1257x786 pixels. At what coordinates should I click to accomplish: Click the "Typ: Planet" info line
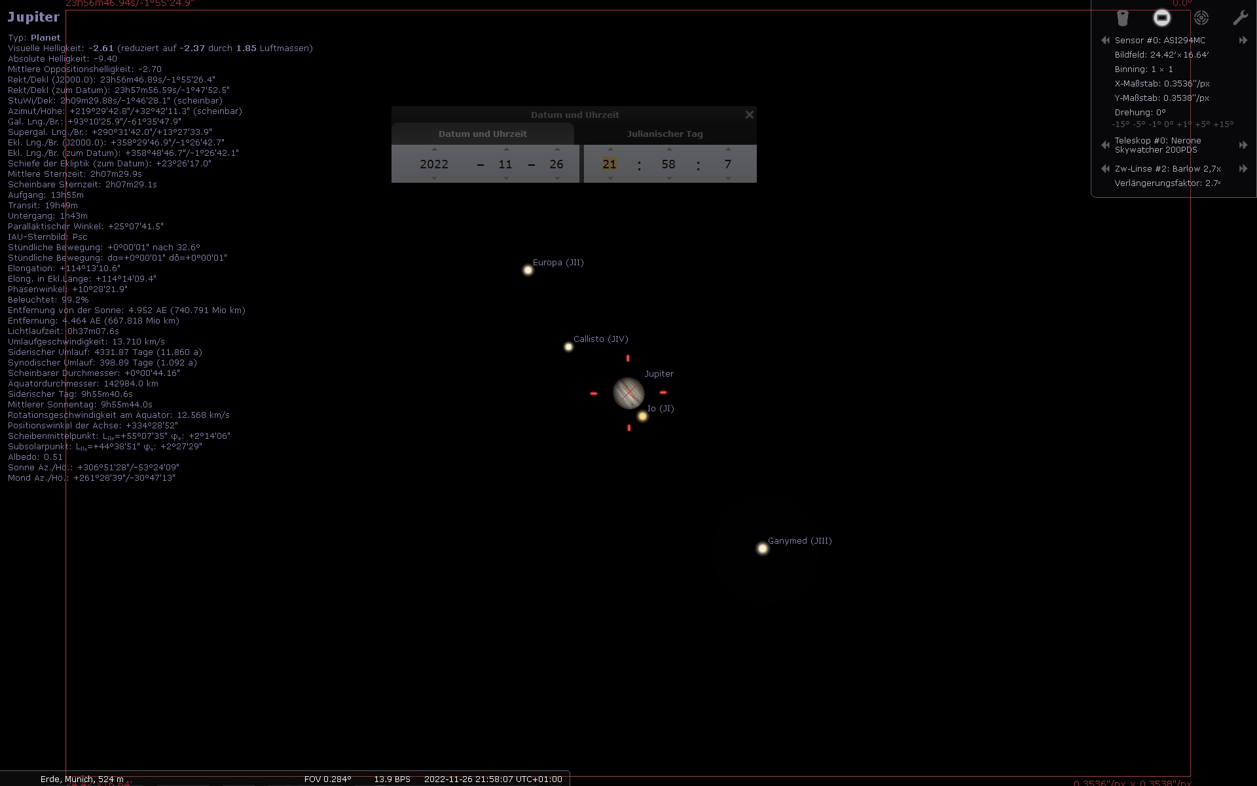[x=34, y=37]
